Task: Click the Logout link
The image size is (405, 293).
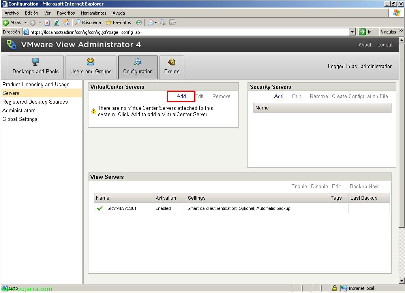Action: (385, 45)
